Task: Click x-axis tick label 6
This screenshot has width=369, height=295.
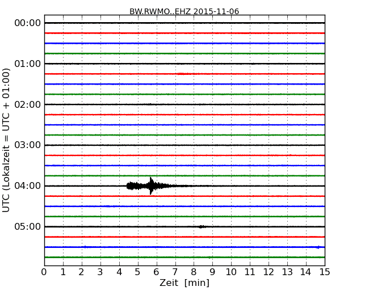Action: pos(157,272)
